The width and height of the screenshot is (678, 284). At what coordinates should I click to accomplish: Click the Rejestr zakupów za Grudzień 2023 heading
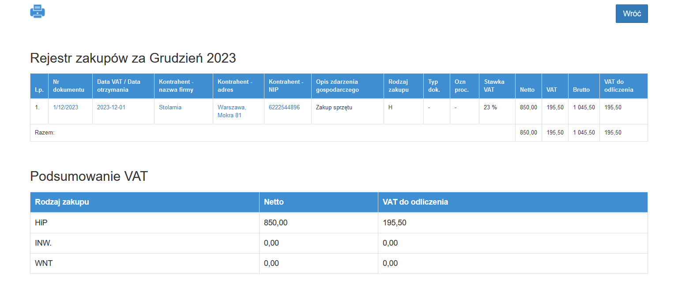point(133,58)
